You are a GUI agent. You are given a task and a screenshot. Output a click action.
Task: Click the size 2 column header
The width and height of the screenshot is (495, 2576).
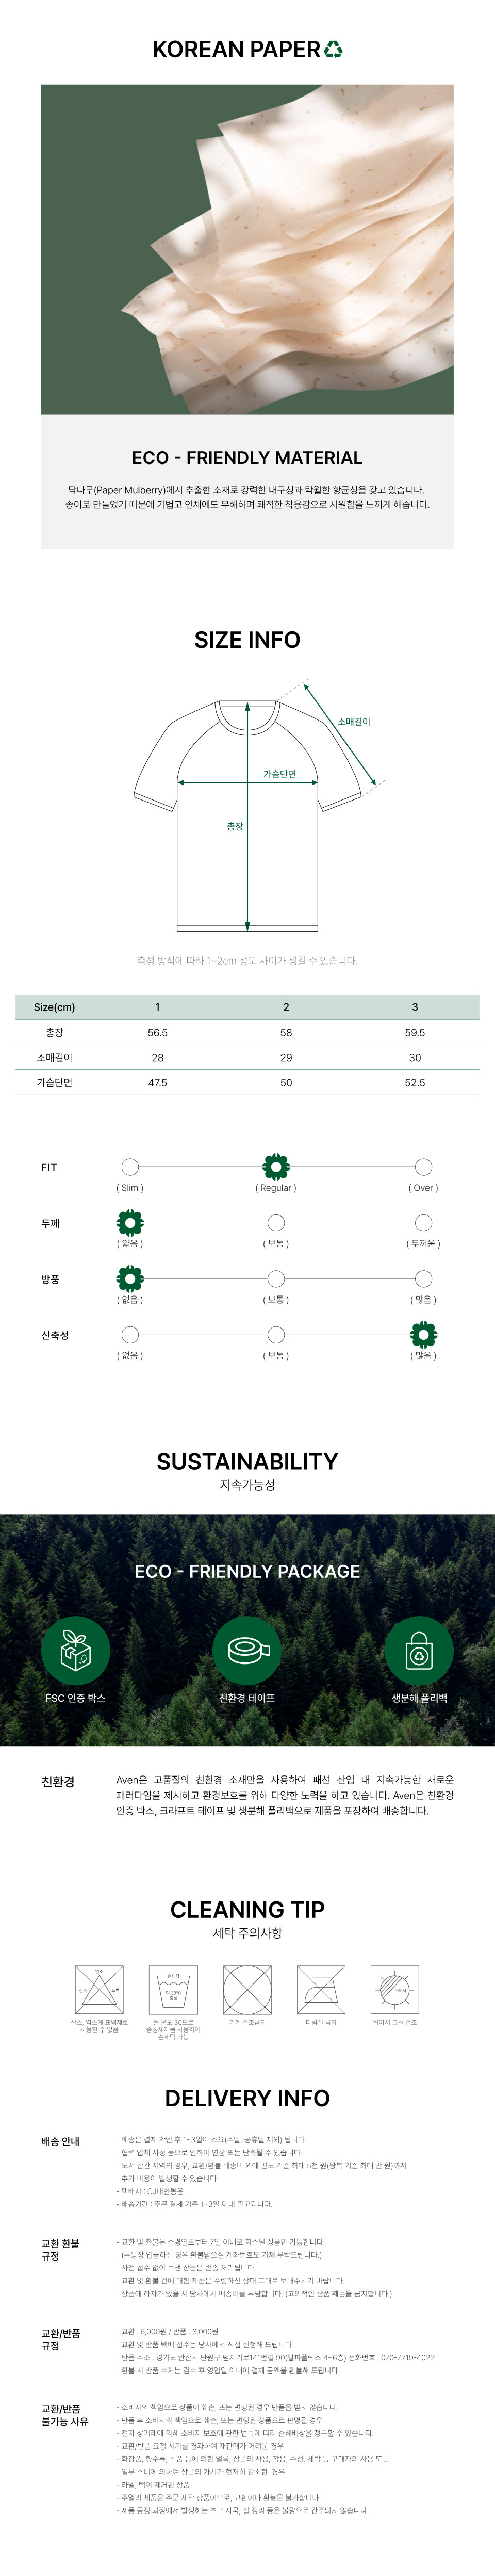click(286, 1007)
